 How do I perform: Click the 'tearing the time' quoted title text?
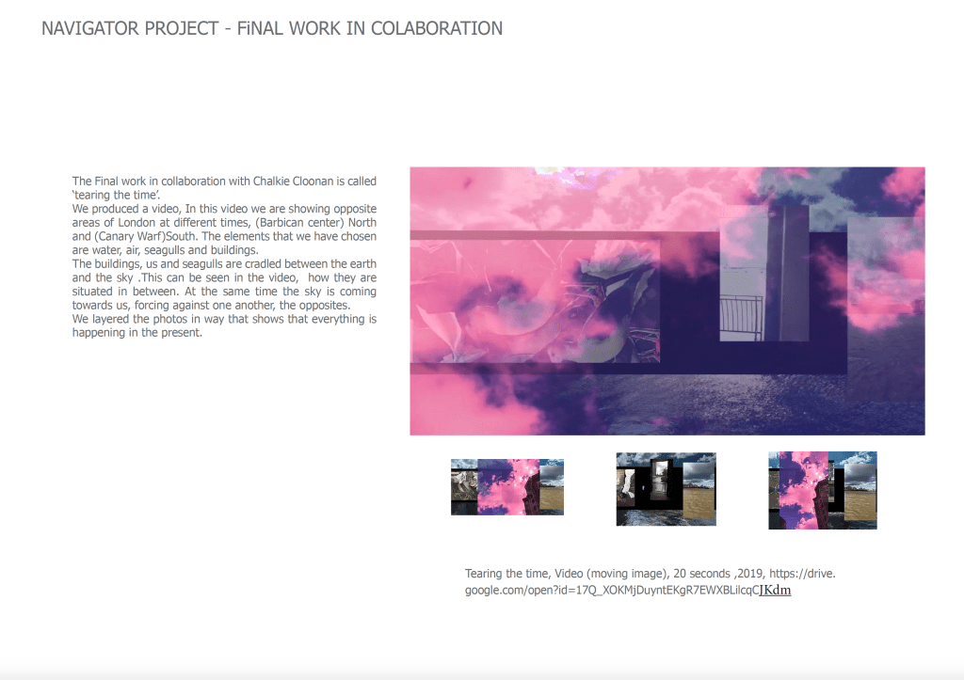tap(116, 195)
